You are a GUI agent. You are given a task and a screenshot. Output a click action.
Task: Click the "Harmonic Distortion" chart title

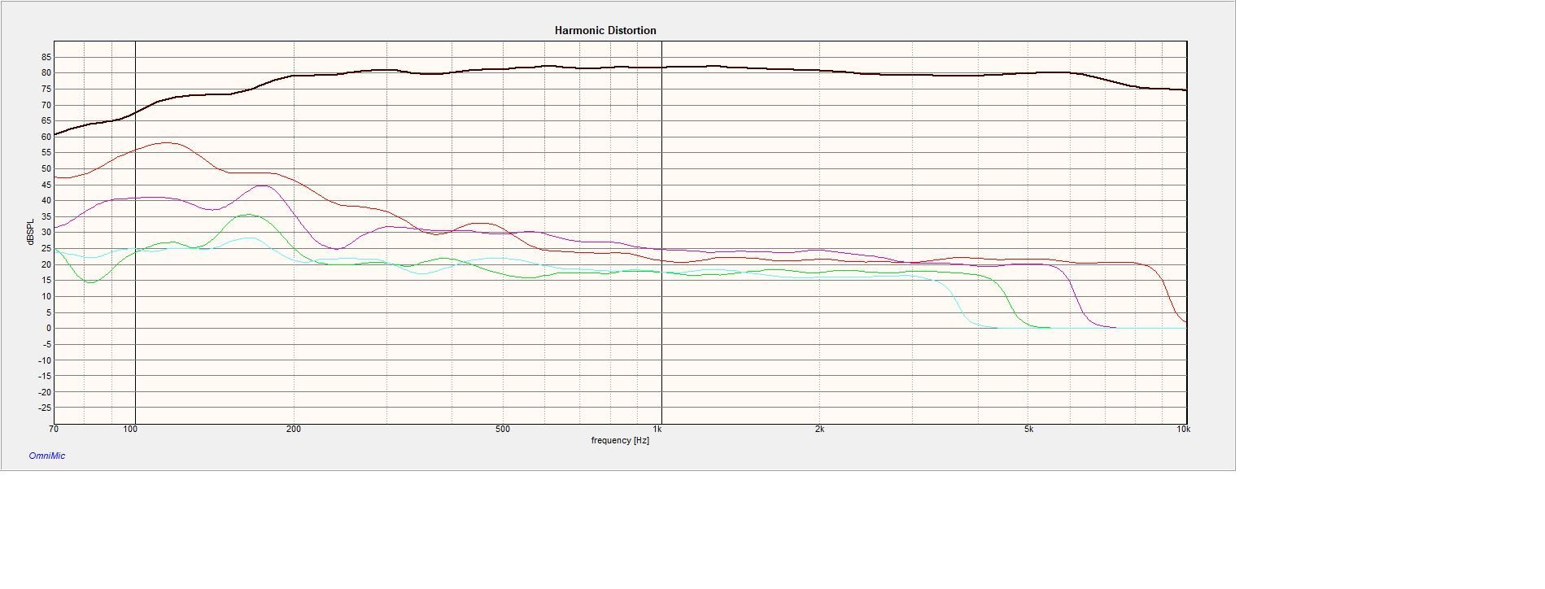click(x=605, y=30)
